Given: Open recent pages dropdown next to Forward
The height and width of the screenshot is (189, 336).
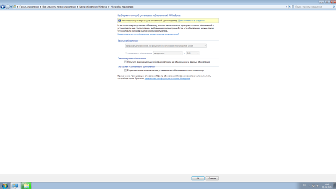Looking at the screenshot, I should (11, 7).
